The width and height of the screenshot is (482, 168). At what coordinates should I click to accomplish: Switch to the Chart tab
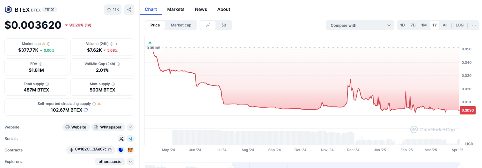[x=151, y=9]
